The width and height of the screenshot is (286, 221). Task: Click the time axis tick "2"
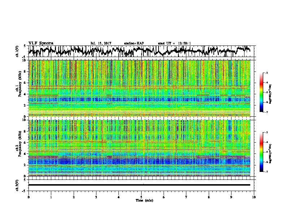74,197
